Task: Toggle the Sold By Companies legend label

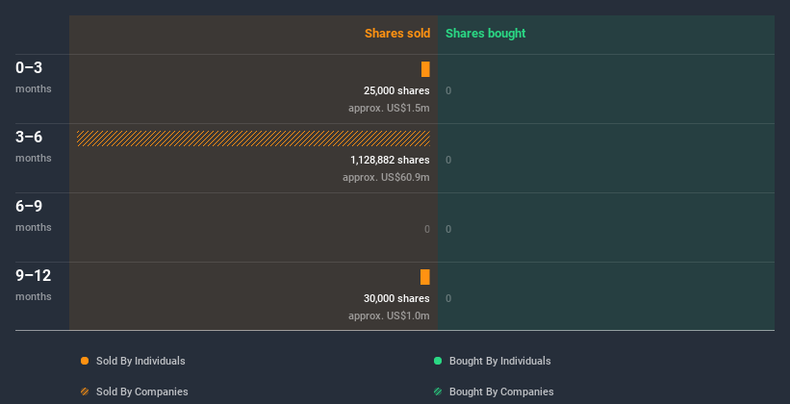Action: [141, 391]
